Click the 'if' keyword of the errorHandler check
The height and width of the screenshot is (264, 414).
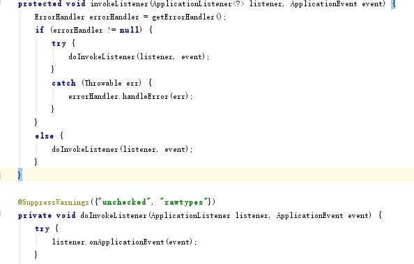point(39,30)
